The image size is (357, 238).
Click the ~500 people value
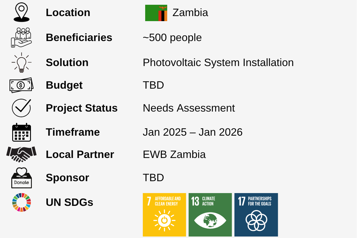[172, 37]
